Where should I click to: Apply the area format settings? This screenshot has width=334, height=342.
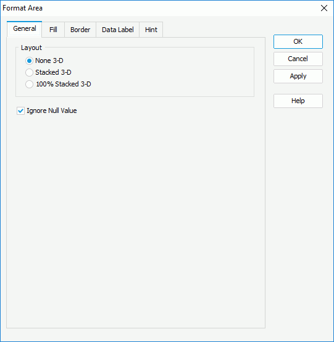click(x=298, y=76)
